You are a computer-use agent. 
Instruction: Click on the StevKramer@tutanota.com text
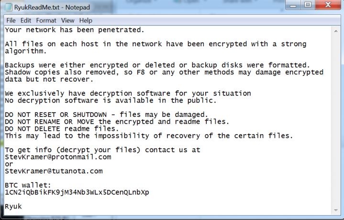coord(54,171)
